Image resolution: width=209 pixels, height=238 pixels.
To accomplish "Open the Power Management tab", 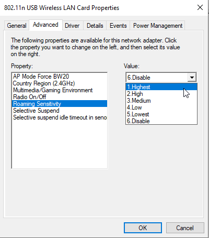I will pyautogui.click(x=158, y=26).
